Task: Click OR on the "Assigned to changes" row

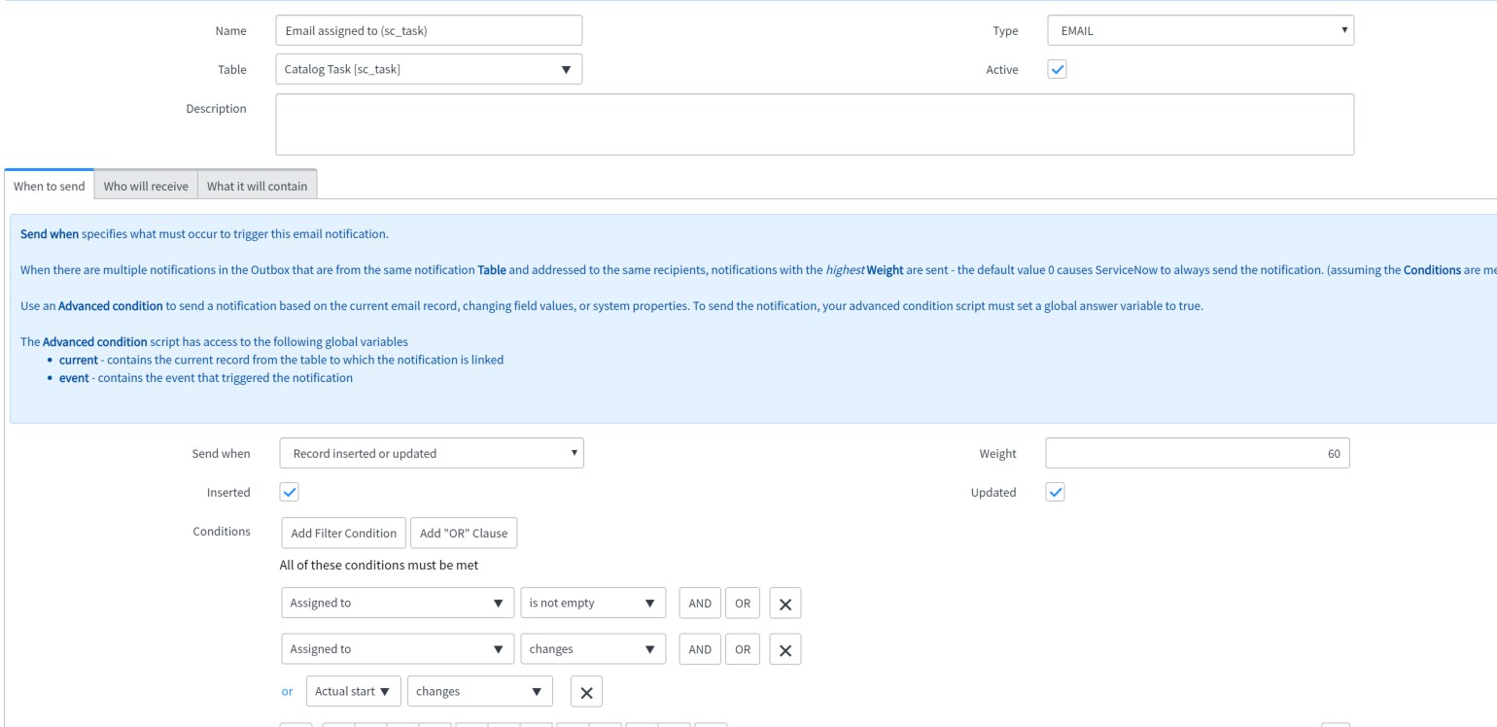Action: click(741, 649)
